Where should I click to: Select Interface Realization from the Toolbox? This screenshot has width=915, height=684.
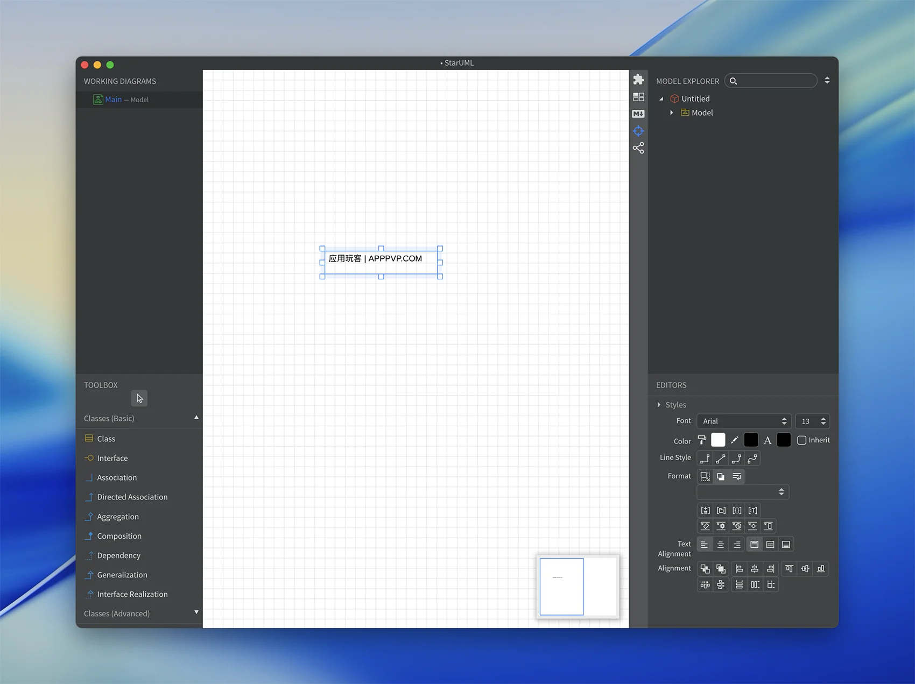tap(132, 594)
